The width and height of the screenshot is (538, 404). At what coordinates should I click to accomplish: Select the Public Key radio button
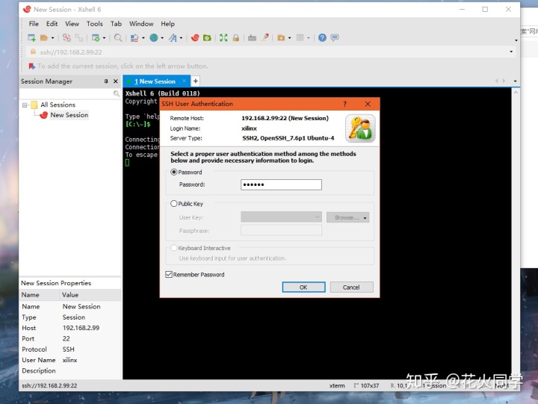pyautogui.click(x=174, y=204)
